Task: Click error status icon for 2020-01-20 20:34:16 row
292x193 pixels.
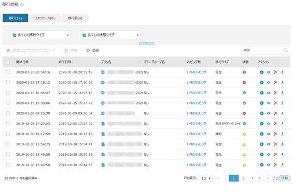Action: point(244,72)
